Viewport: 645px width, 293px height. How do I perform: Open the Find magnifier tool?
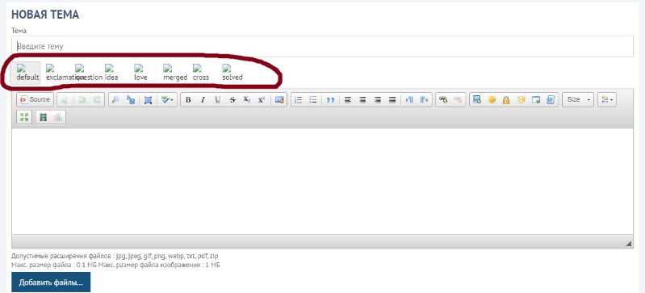click(116, 99)
